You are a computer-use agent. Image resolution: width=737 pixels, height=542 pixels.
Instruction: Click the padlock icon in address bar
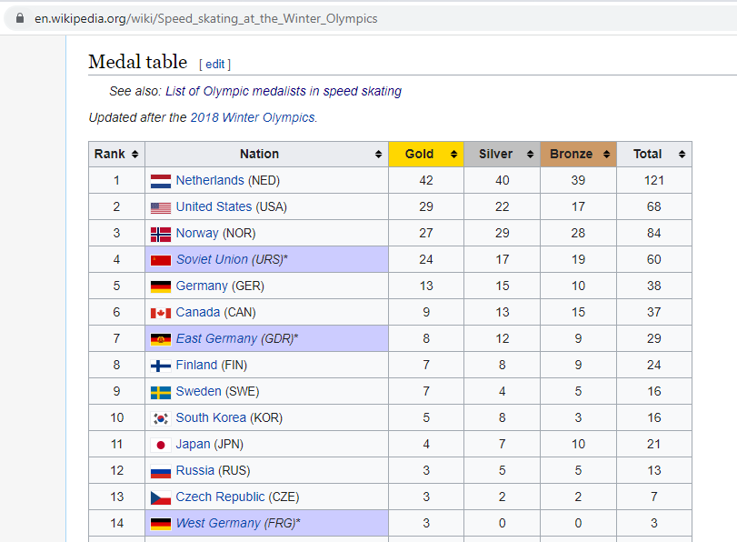click(20, 18)
